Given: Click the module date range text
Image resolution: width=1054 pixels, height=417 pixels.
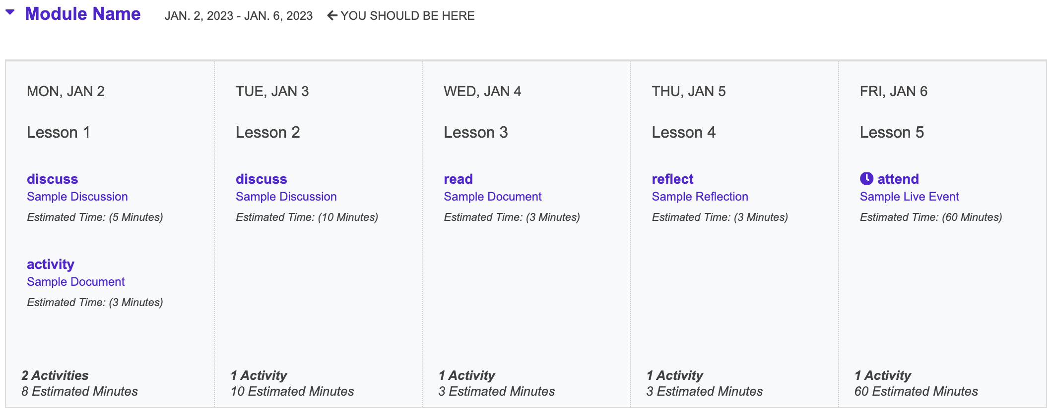Looking at the screenshot, I should click(x=238, y=16).
